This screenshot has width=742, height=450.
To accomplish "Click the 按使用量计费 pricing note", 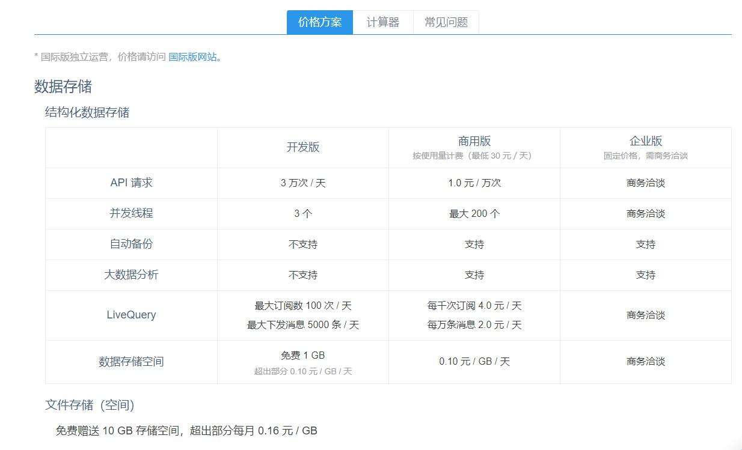I will (474, 154).
